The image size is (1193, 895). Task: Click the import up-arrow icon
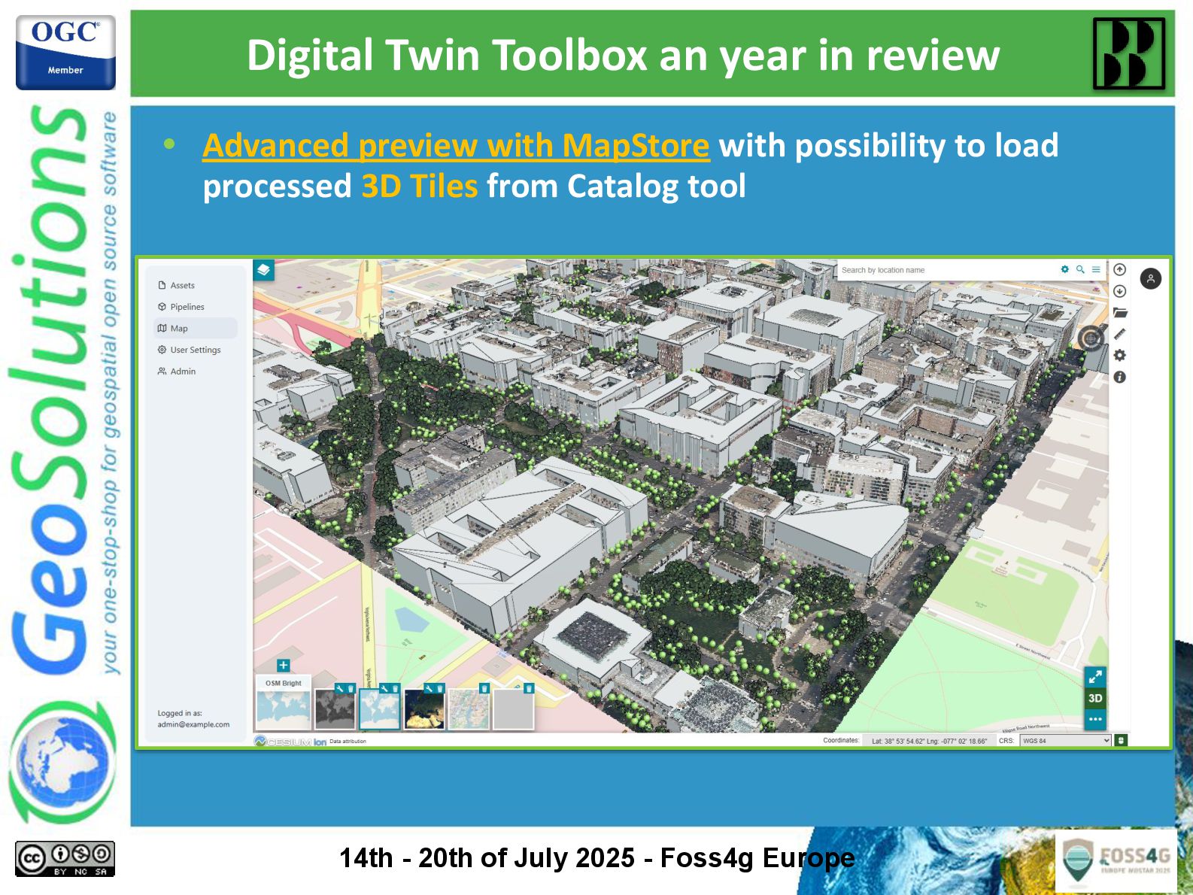(1120, 269)
